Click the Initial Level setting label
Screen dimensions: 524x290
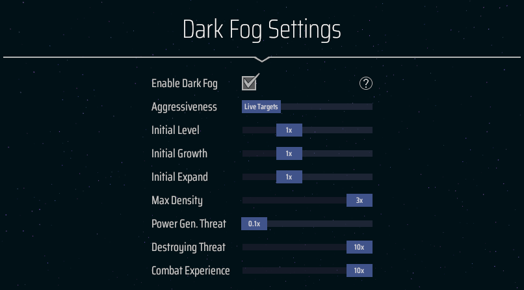pos(176,130)
